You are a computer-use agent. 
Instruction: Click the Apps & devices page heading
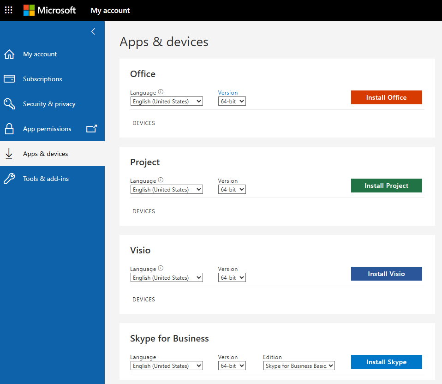(164, 42)
